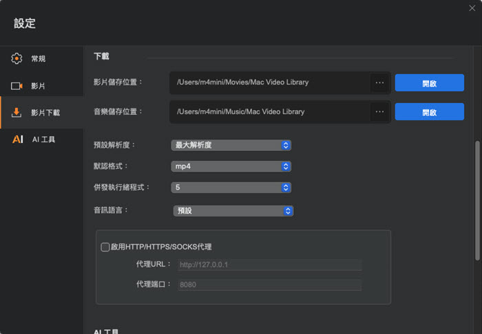Click 開啟 for the movie save location

pyautogui.click(x=430, y=82)
